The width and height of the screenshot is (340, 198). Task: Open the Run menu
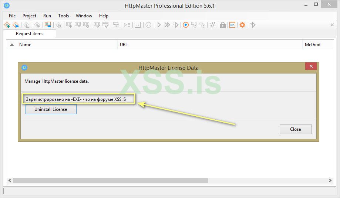click(47, 16)
